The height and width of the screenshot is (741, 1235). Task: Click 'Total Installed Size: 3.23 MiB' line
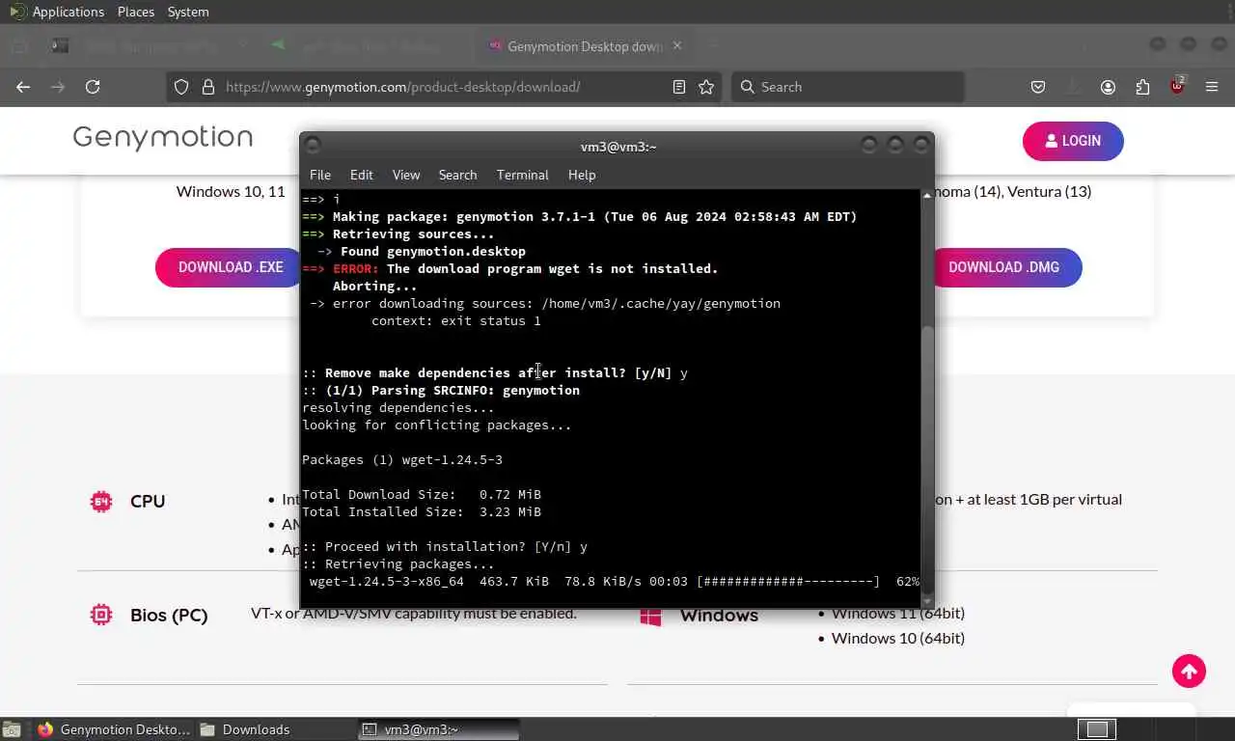click(x=422, y=511)
